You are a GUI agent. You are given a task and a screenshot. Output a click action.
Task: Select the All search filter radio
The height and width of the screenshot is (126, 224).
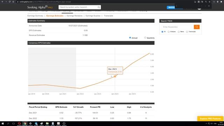coord(162,32)
